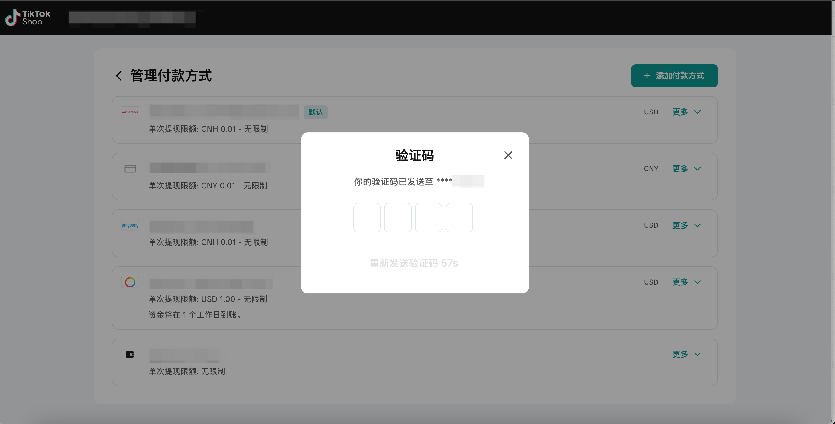
Task: Click 添加付款方式 button
Action: pyautogui.click(x=674, y=76)
